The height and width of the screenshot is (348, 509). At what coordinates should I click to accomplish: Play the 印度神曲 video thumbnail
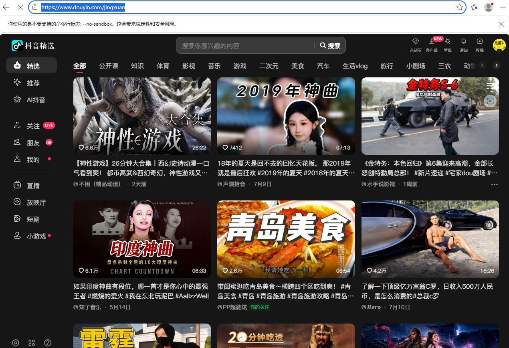[142, 239]
